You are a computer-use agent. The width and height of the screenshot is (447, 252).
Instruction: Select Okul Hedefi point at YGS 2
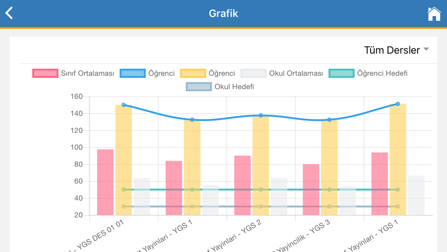261,206
